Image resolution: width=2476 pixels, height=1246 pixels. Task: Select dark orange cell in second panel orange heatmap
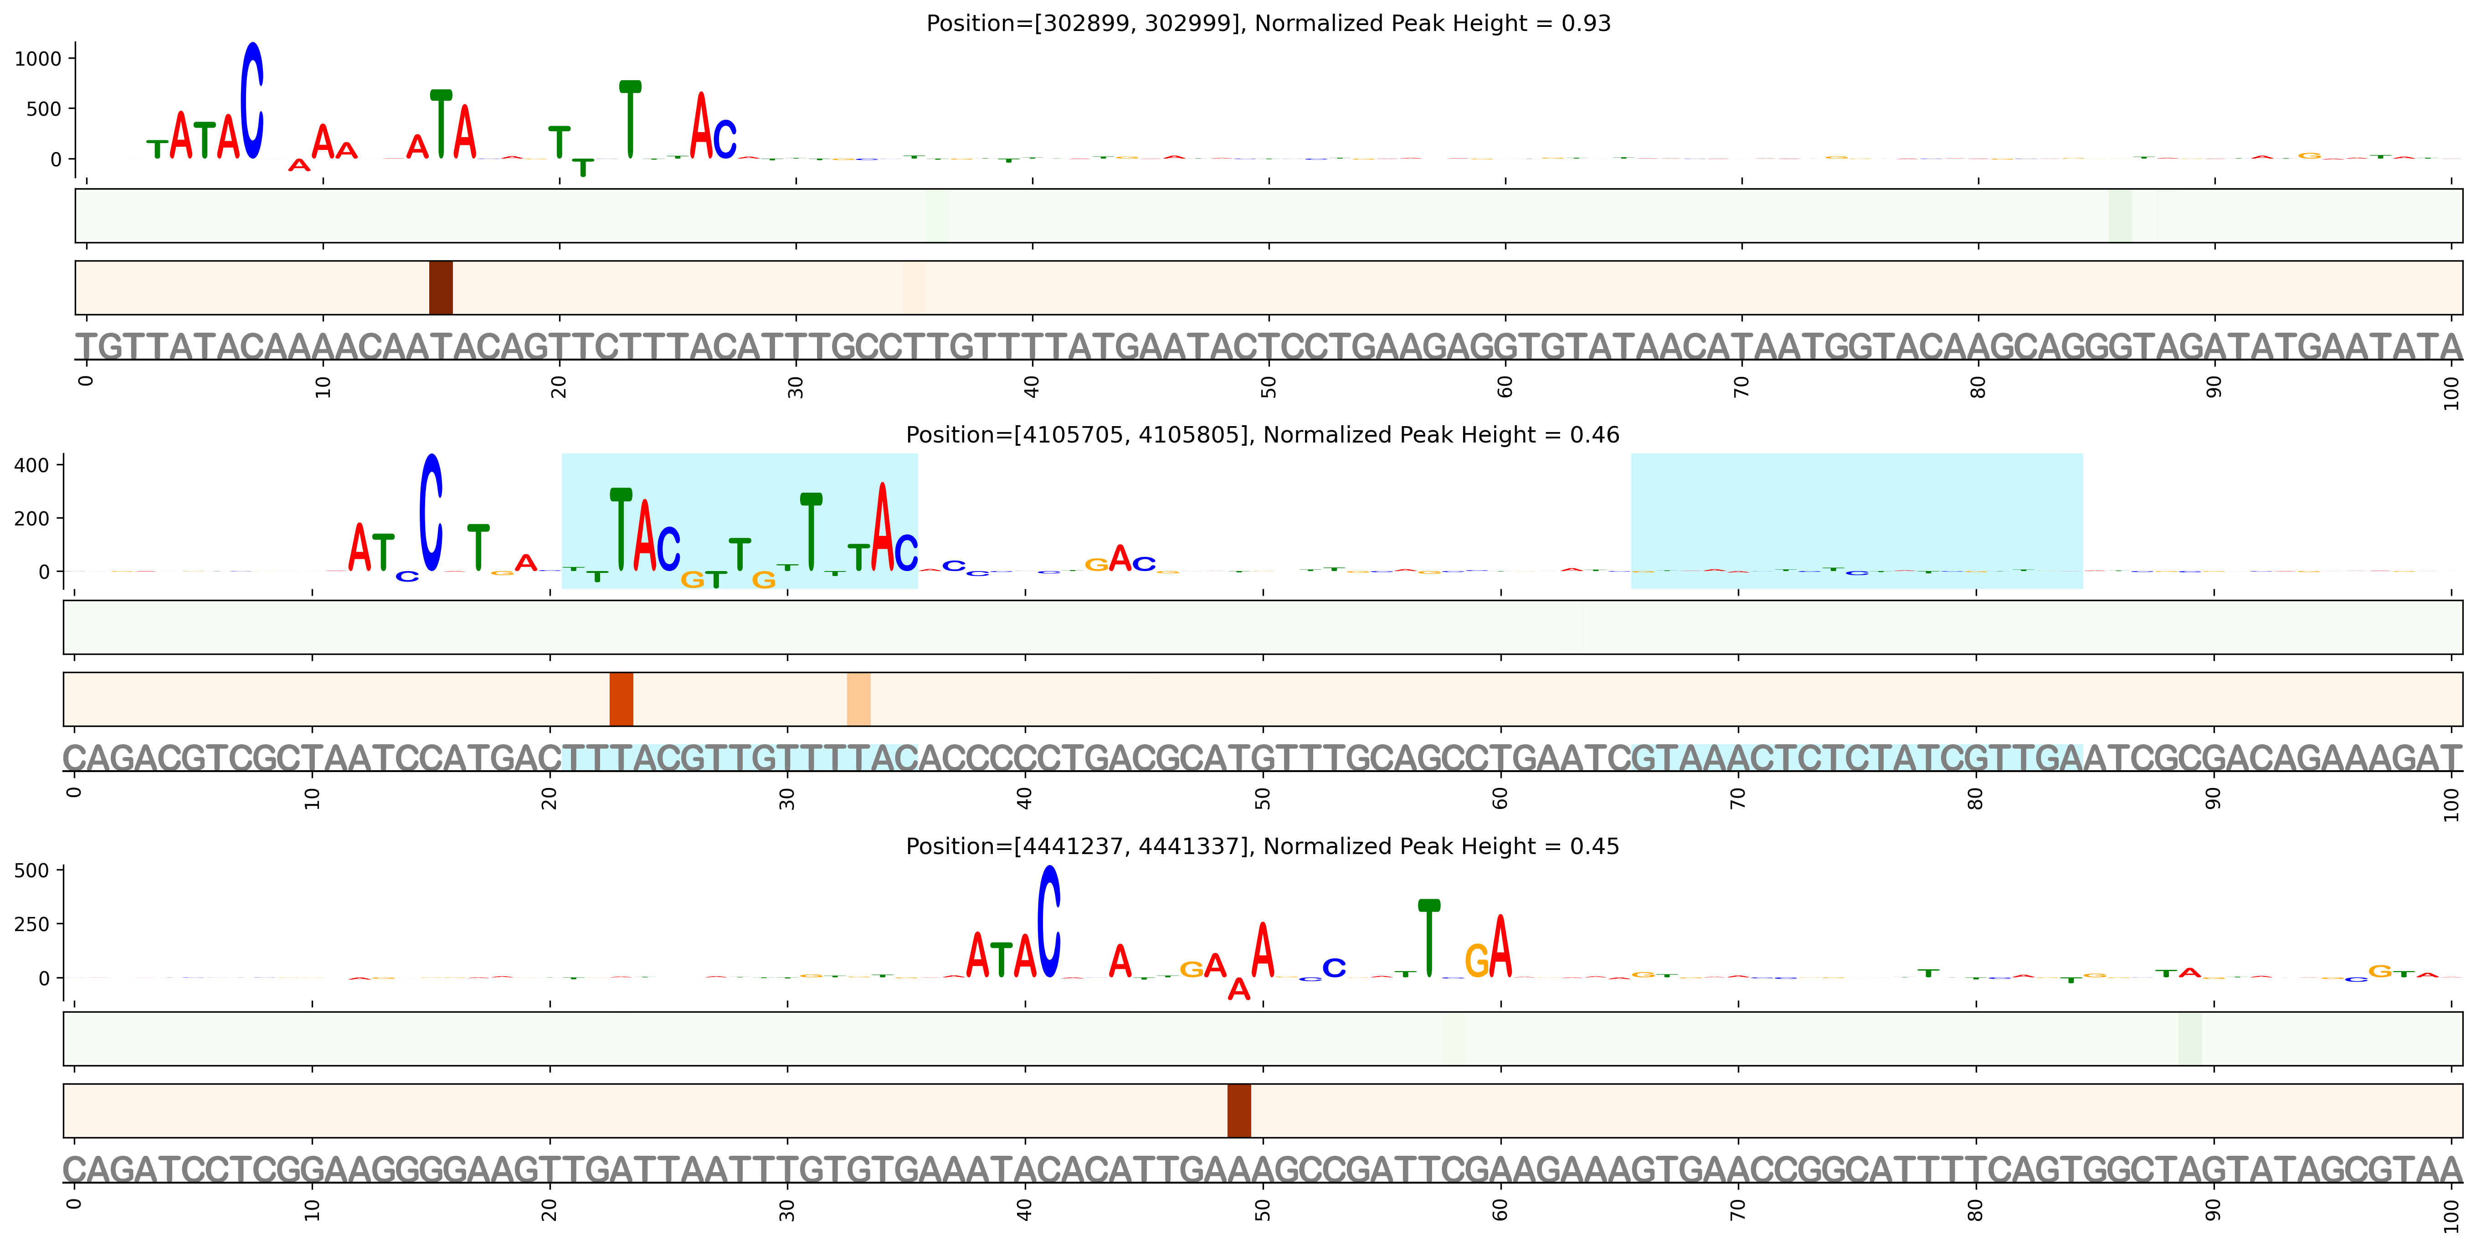pos(621,699)
